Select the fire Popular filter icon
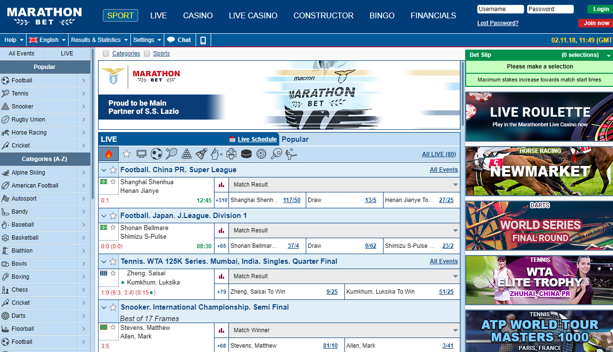Image resolution: width=613 pixels, height=352 pixels. pos(108,154)
